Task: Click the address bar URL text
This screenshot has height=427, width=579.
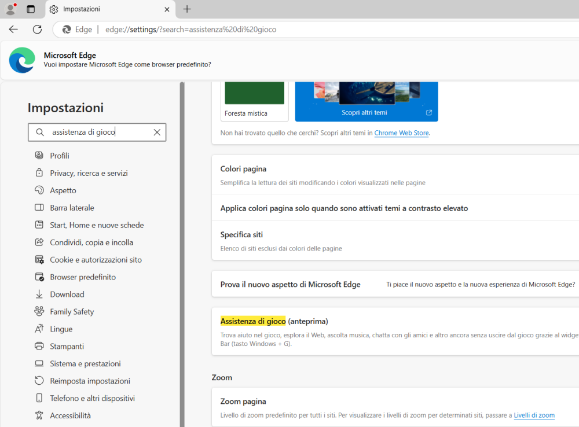Action: pyautogui.click(x=190, y=30)
